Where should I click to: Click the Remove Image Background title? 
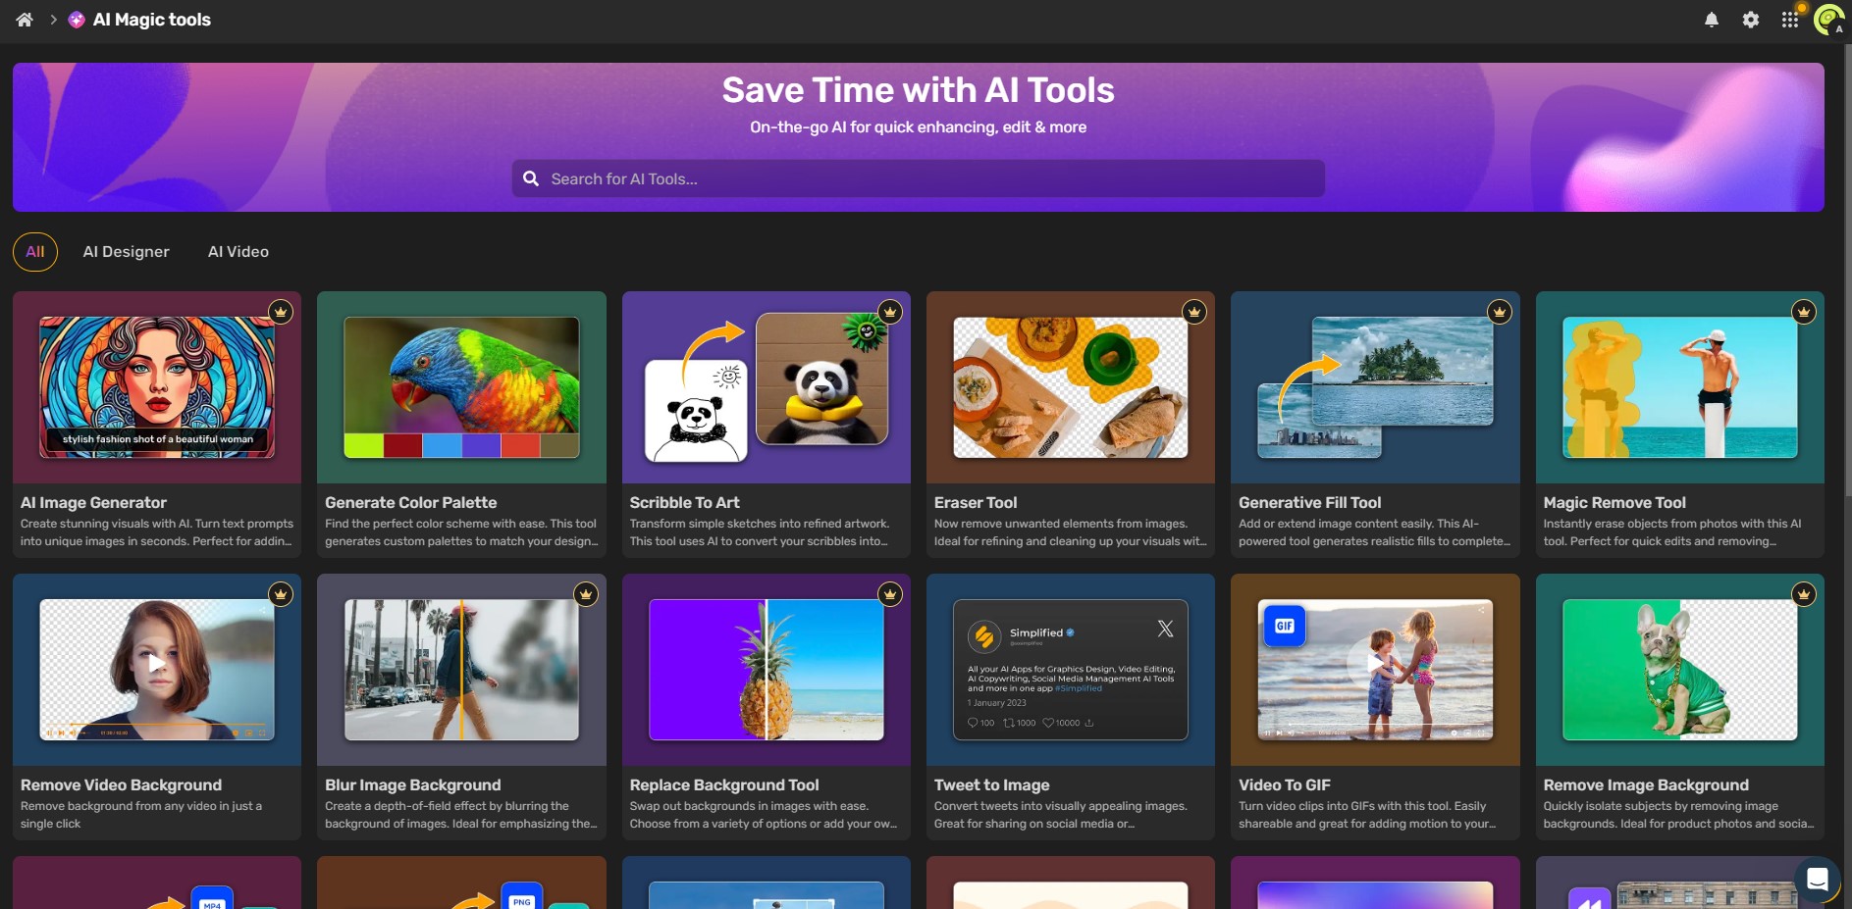click(1646, 785)
